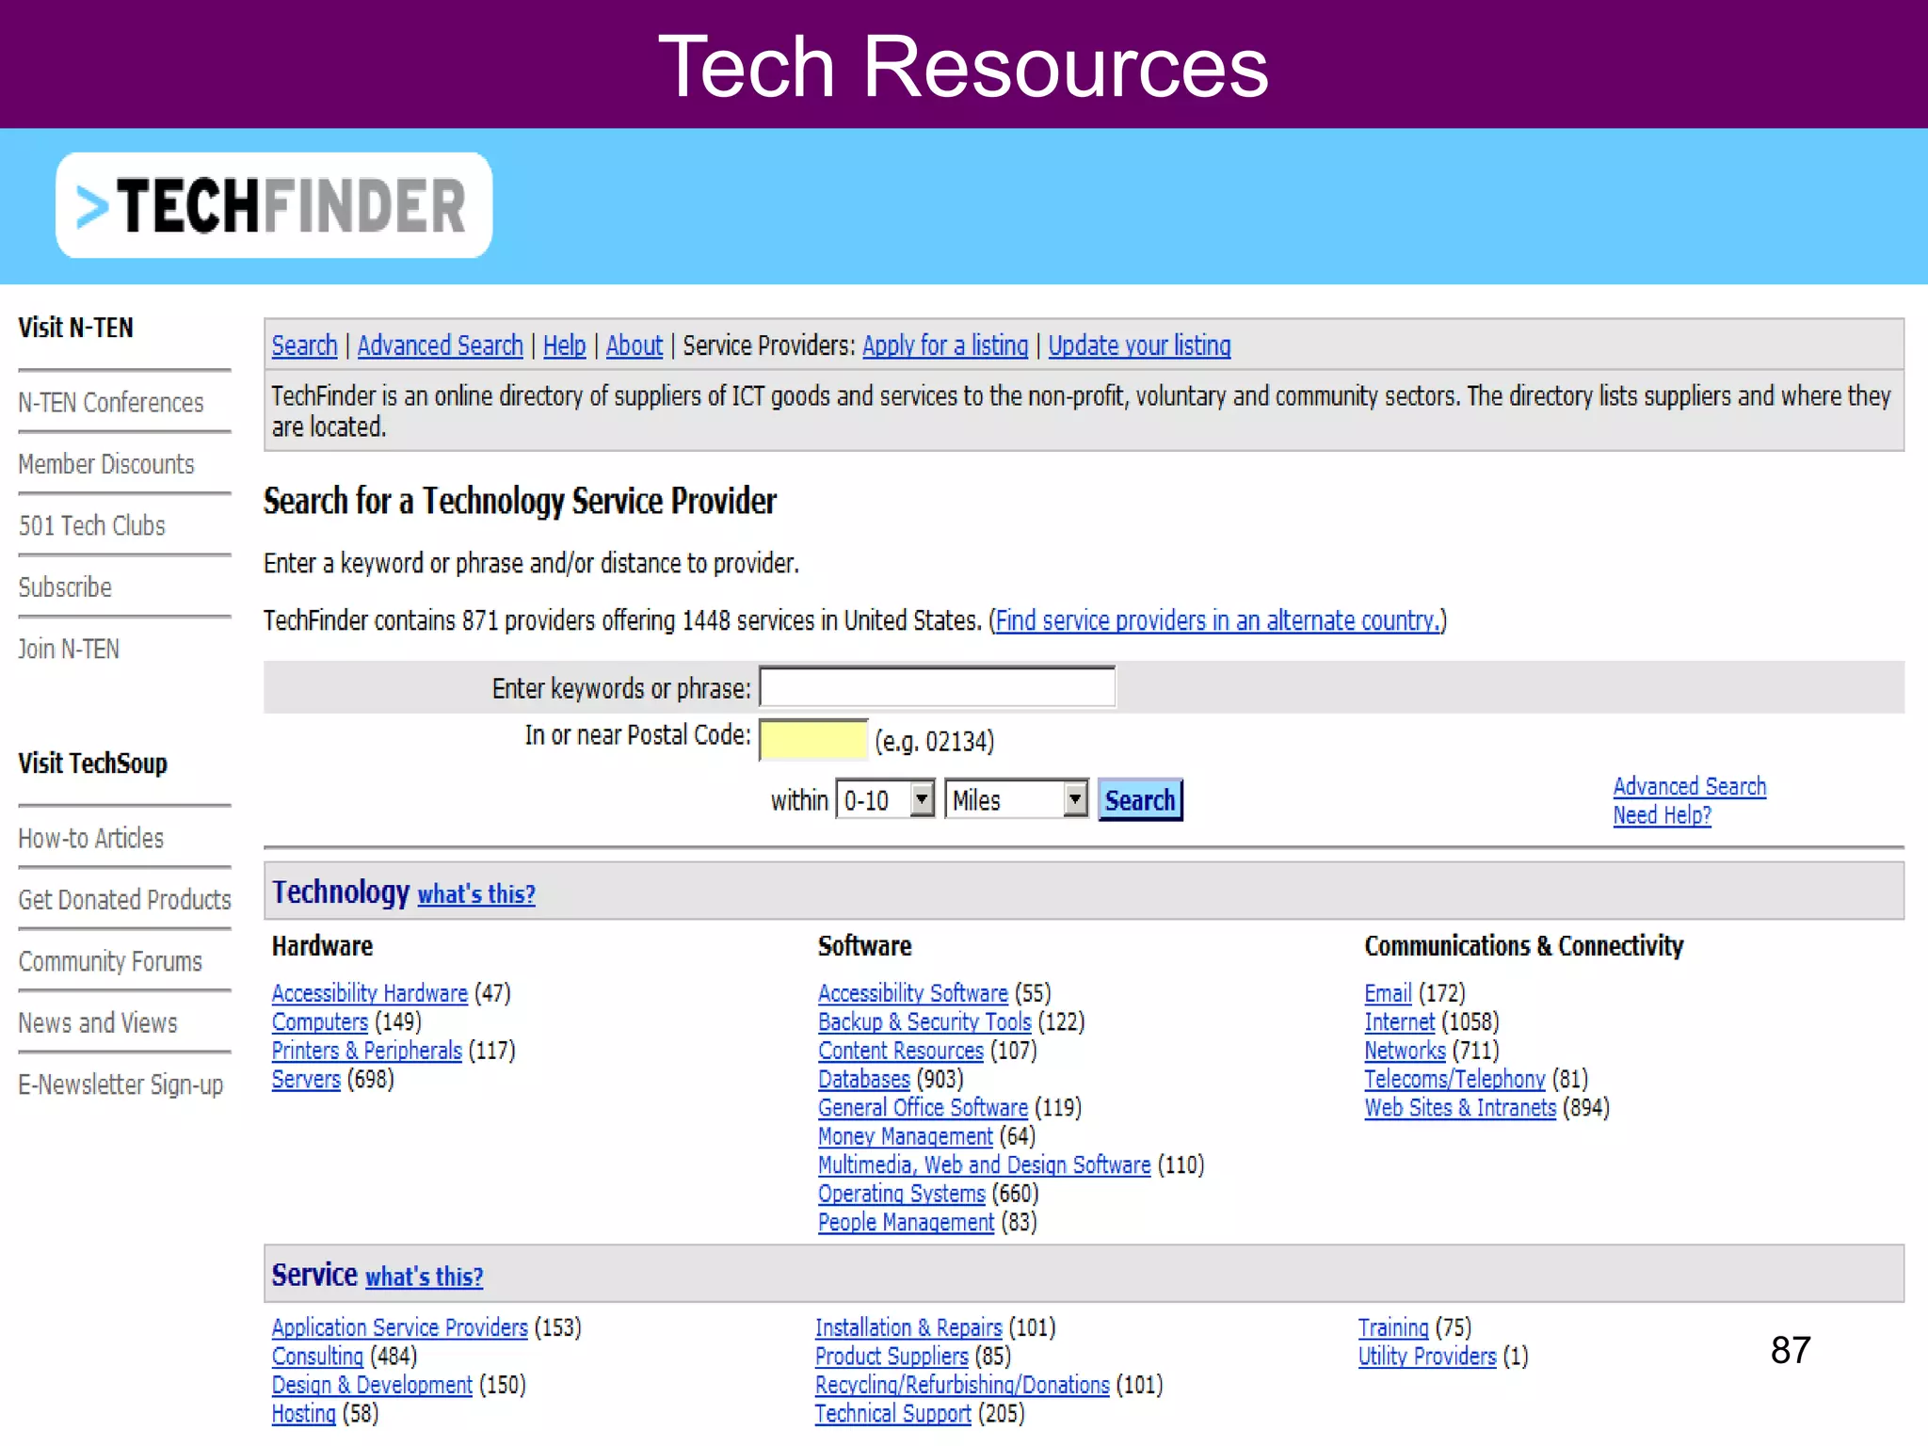Open Accessibility Hardware category
This screenshot has width=1928, height=1446.
369,993
